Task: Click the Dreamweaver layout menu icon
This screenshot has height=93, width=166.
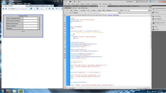Action: [x=71, y=2]
